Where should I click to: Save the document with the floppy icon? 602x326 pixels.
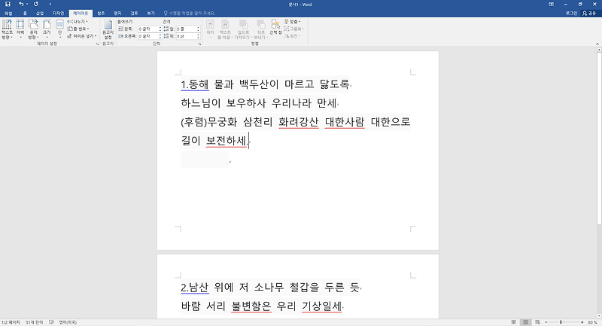8,4
